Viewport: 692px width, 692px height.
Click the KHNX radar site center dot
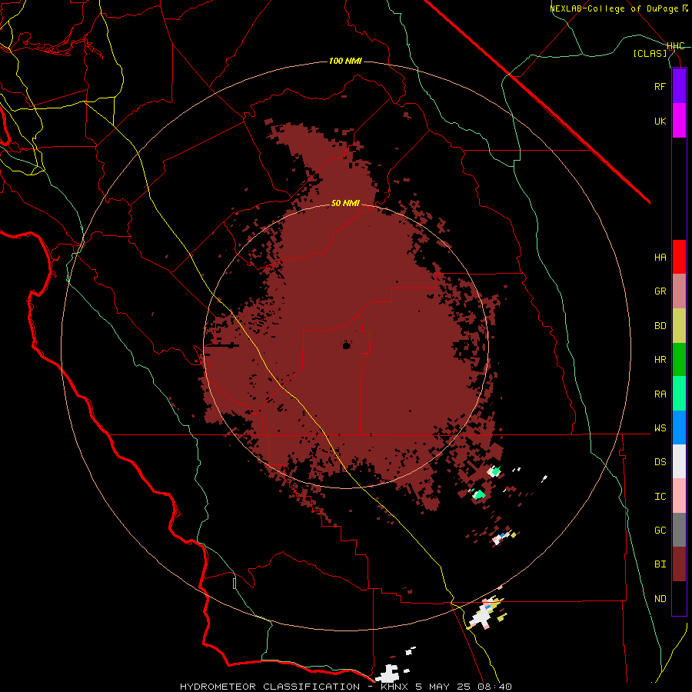click(x=347, y=345)
